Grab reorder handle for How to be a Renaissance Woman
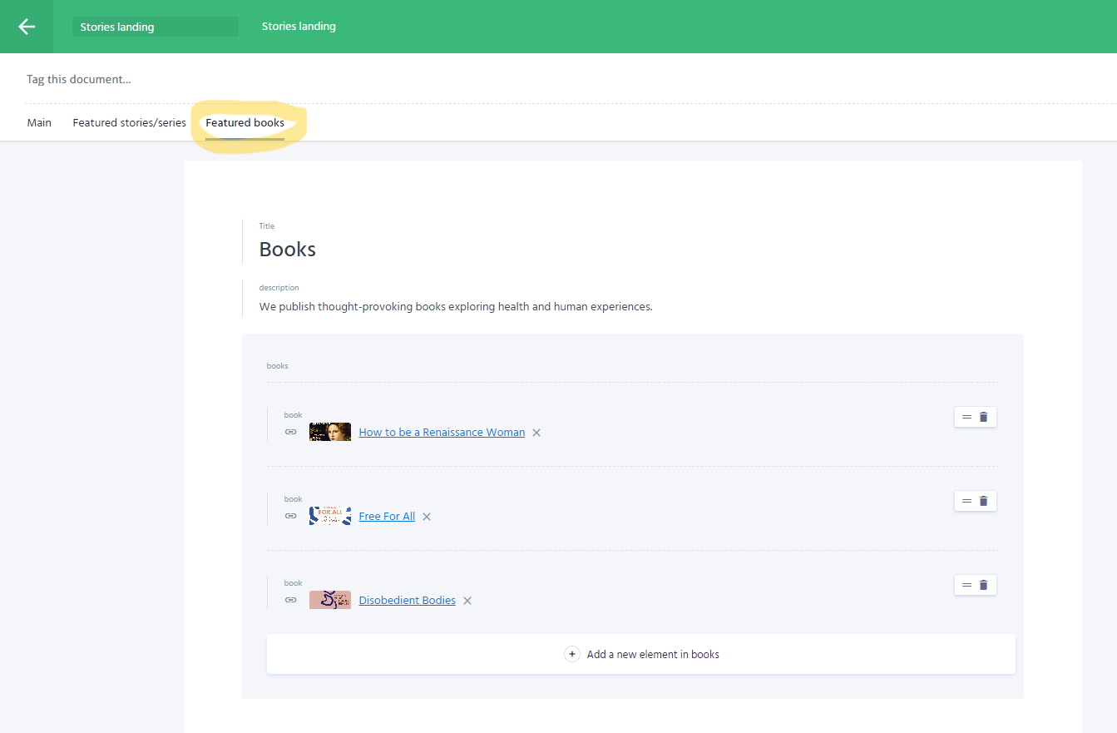The image size is (1117, 733). coord(966,417)
